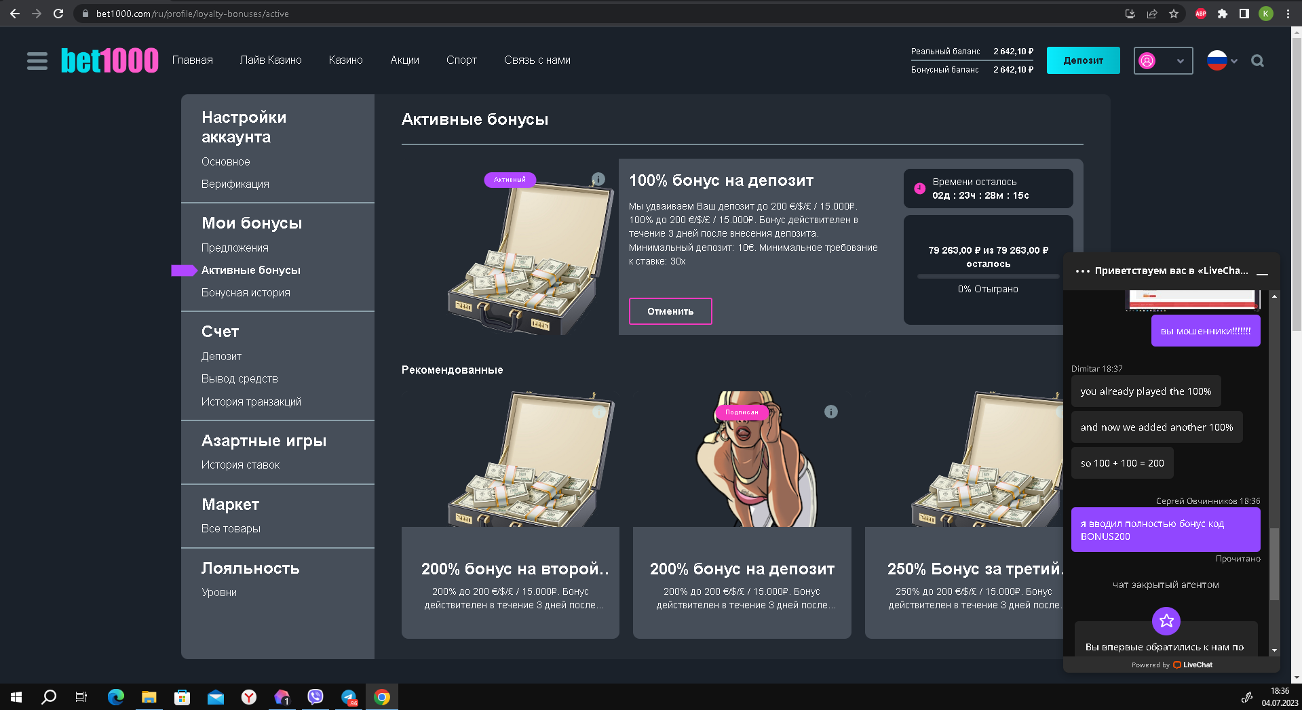Open the Акции nav item
This screenshot has width=1302, height=710.
pos(404,60)
